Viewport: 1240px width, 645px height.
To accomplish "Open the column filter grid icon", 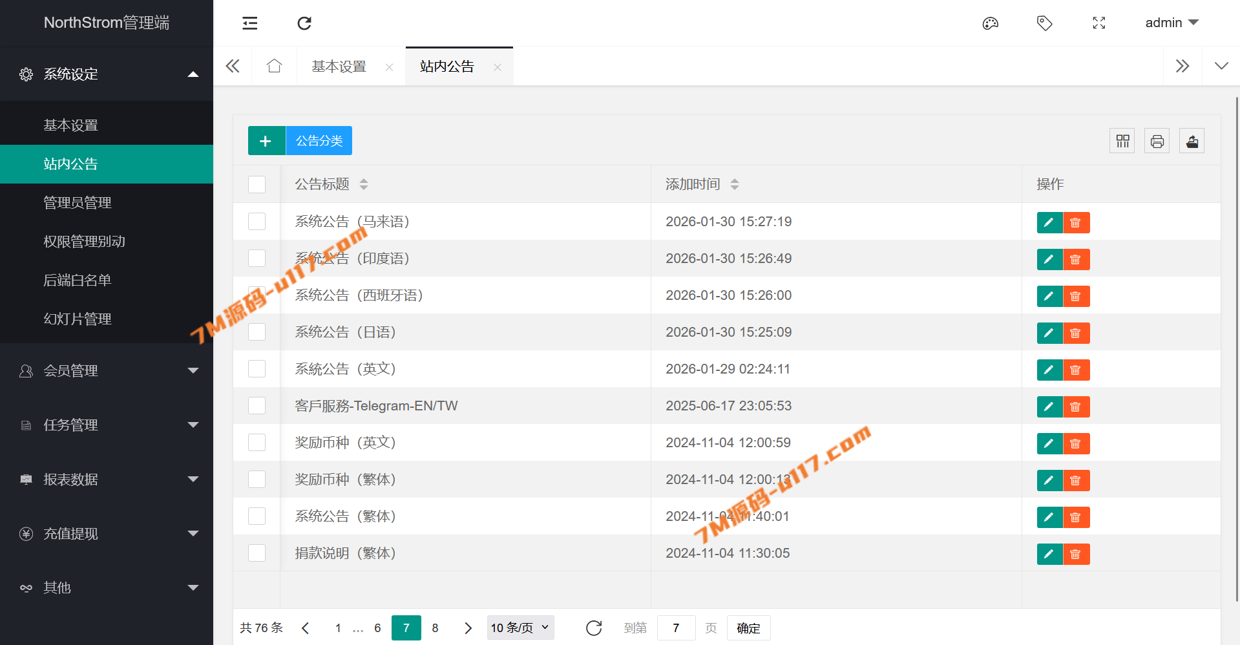I will (x=1122, y=141).
